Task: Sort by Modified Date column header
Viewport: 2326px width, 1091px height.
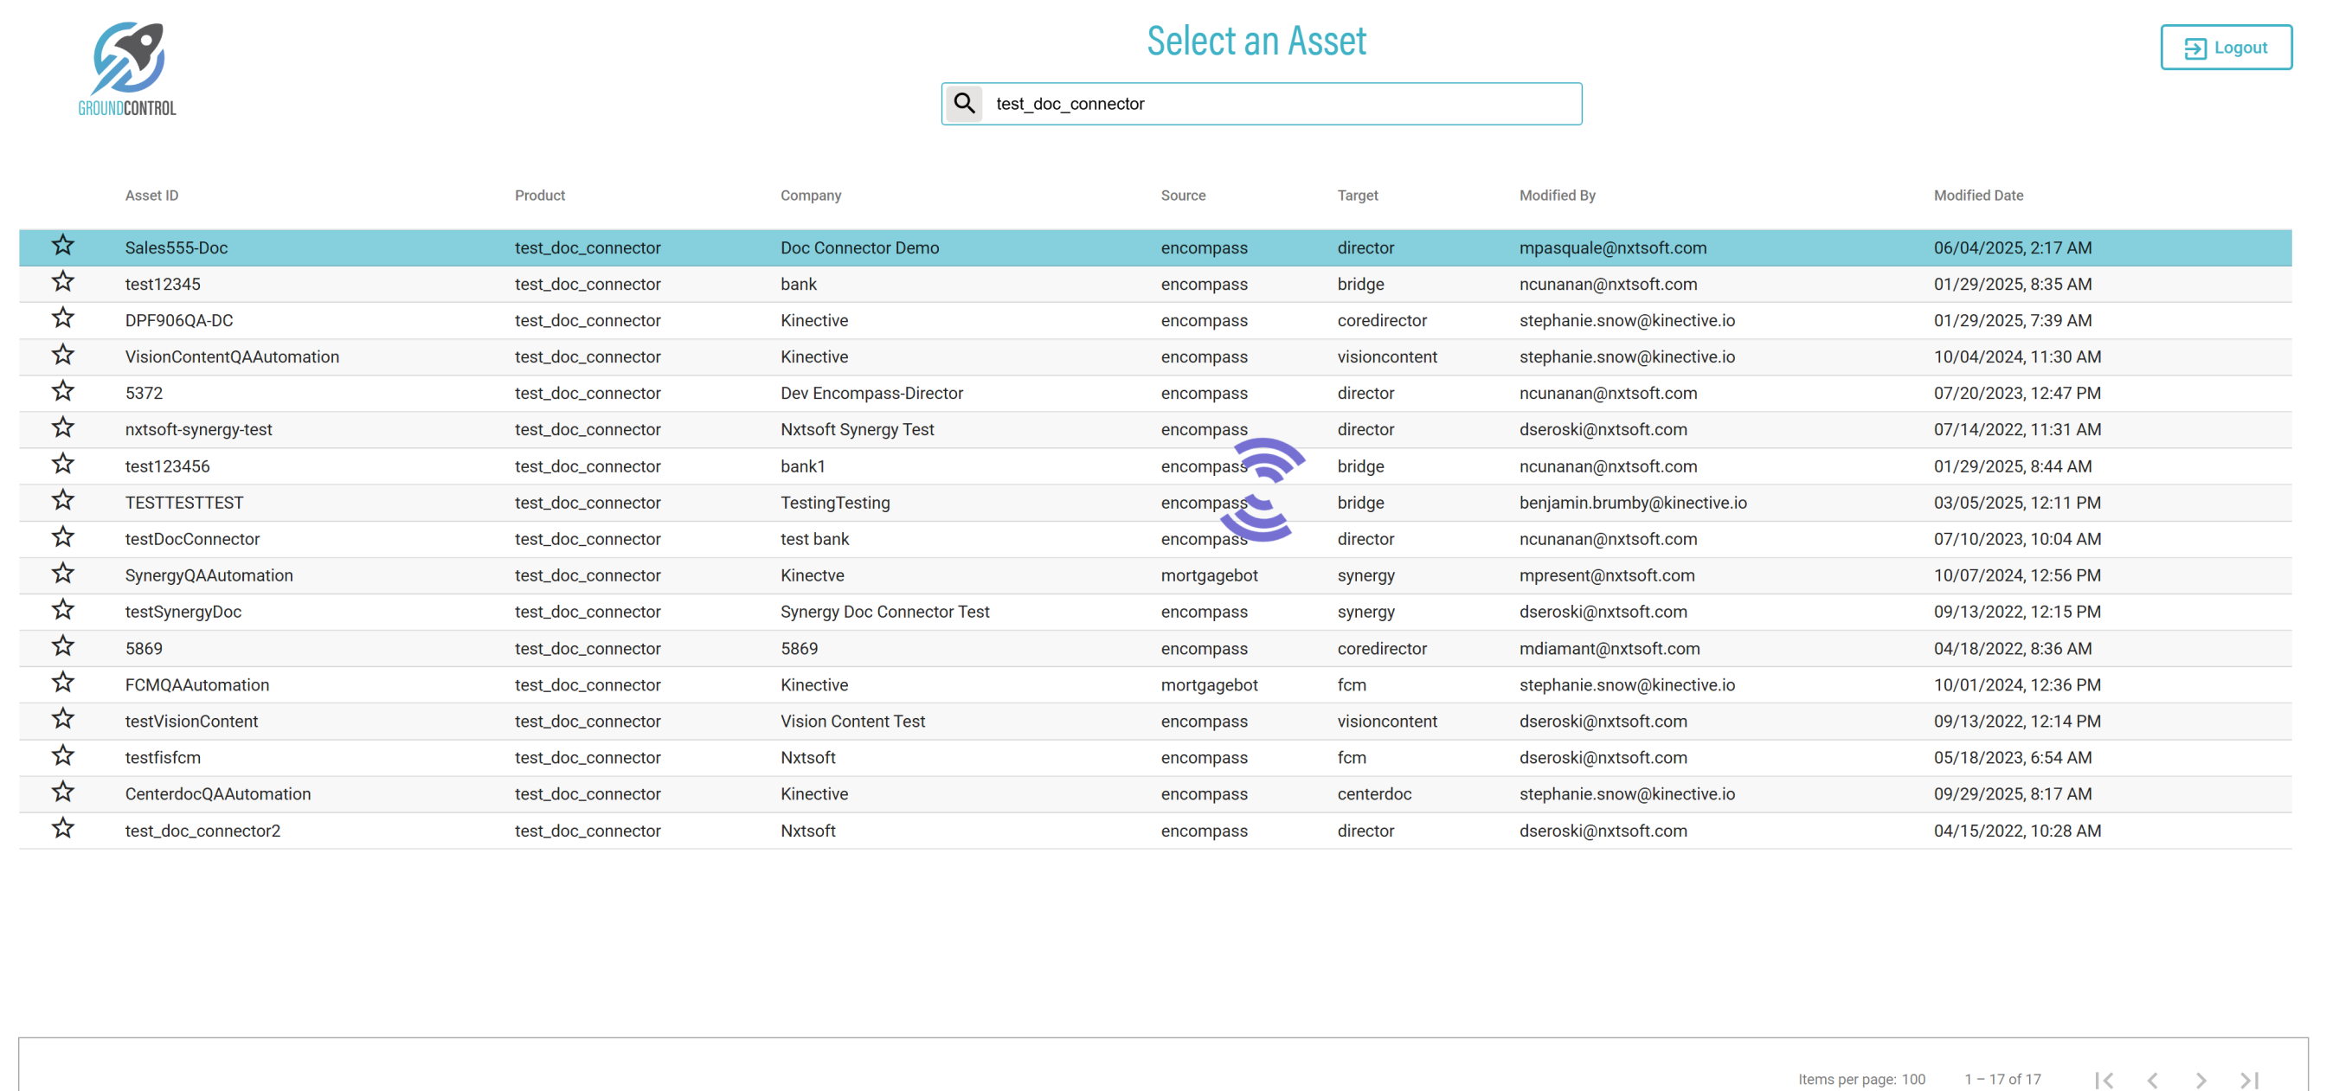Action: click(1977, 195)
